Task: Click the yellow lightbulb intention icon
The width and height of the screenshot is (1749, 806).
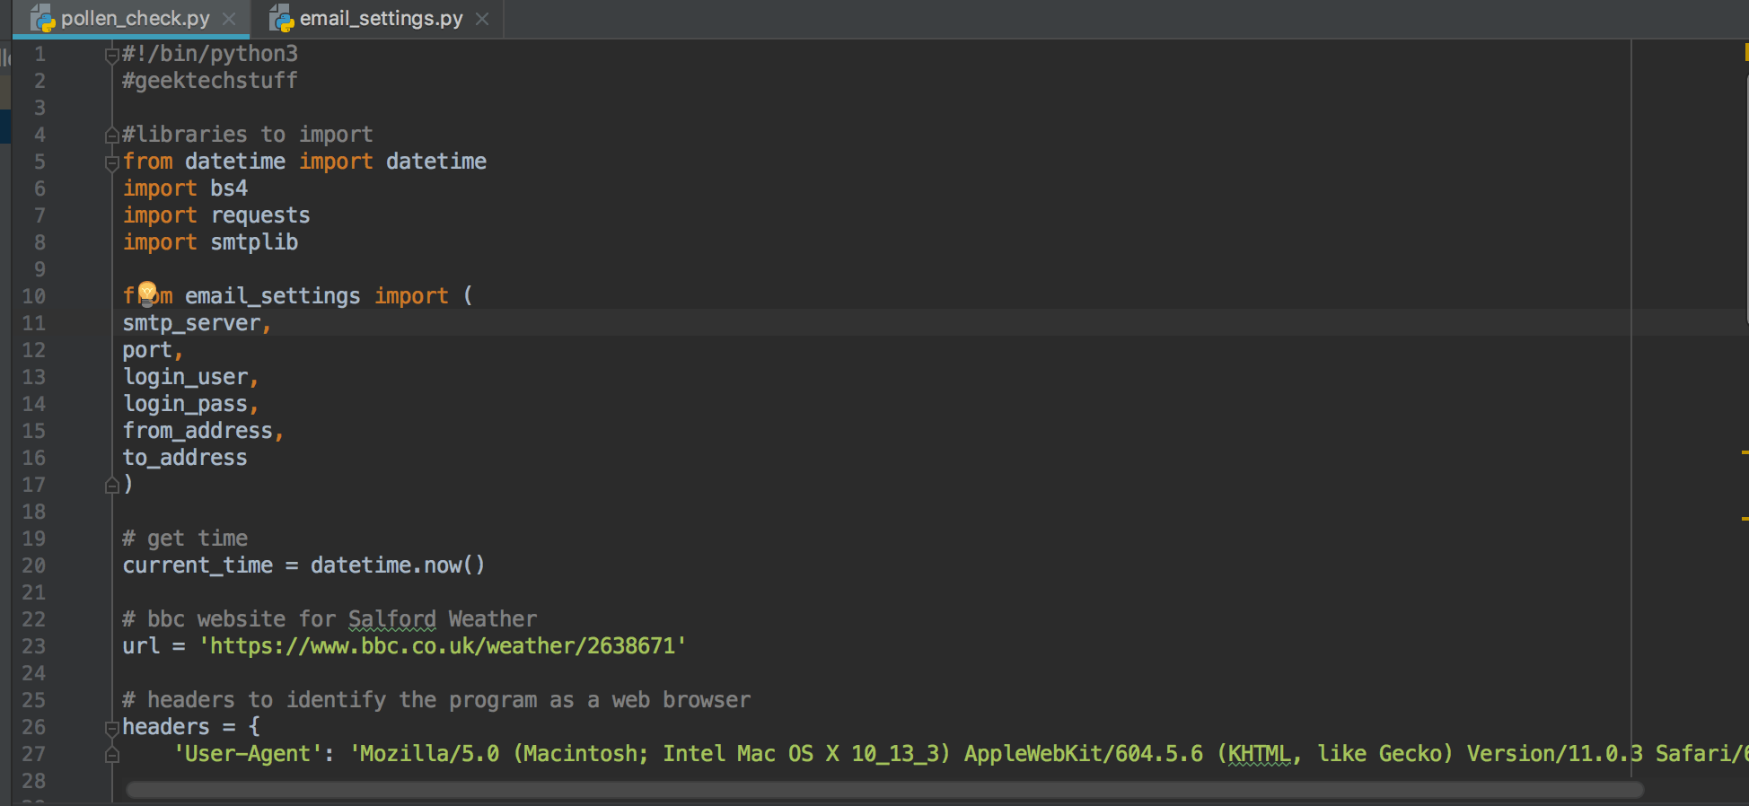Action: tap(147, 293)
